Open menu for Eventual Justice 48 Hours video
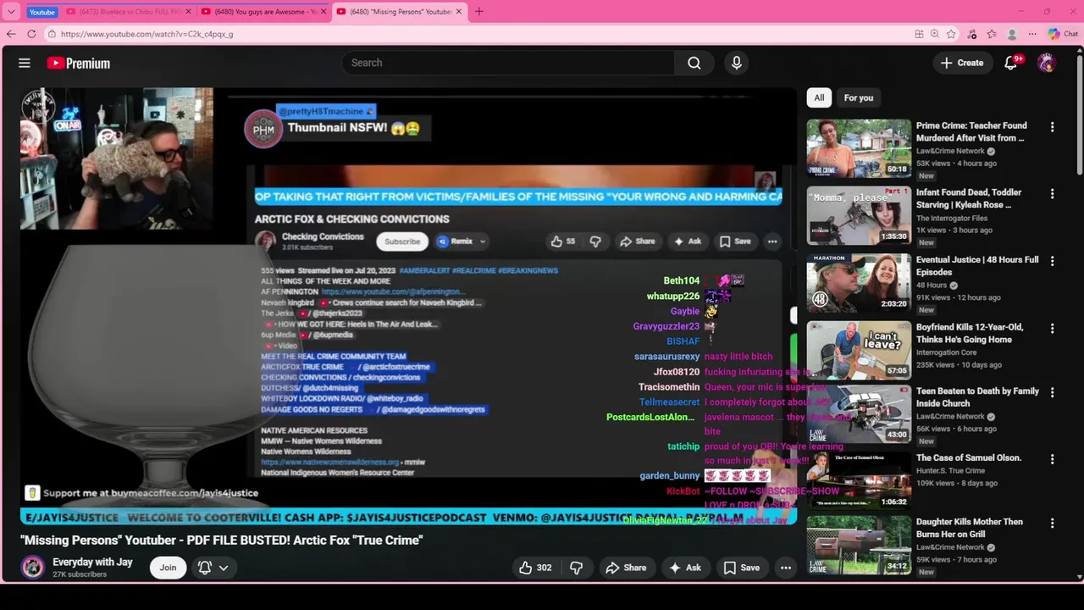The height and width of the screenshot is (610, 1084). [x=1053, y=262]
